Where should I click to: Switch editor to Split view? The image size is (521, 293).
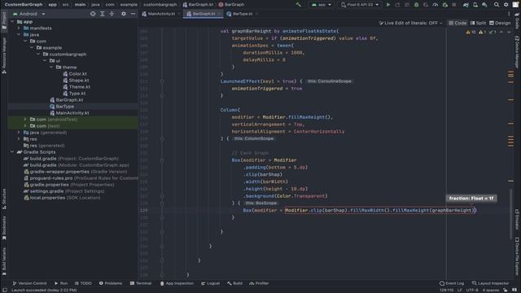coord(478,23)
